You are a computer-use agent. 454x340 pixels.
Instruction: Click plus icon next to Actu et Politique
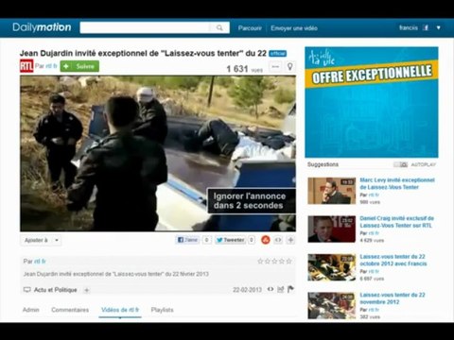pos(86,290)
